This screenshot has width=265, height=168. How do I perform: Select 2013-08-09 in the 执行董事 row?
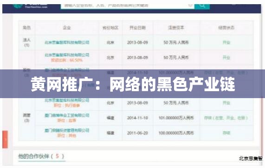pos(137,103)
